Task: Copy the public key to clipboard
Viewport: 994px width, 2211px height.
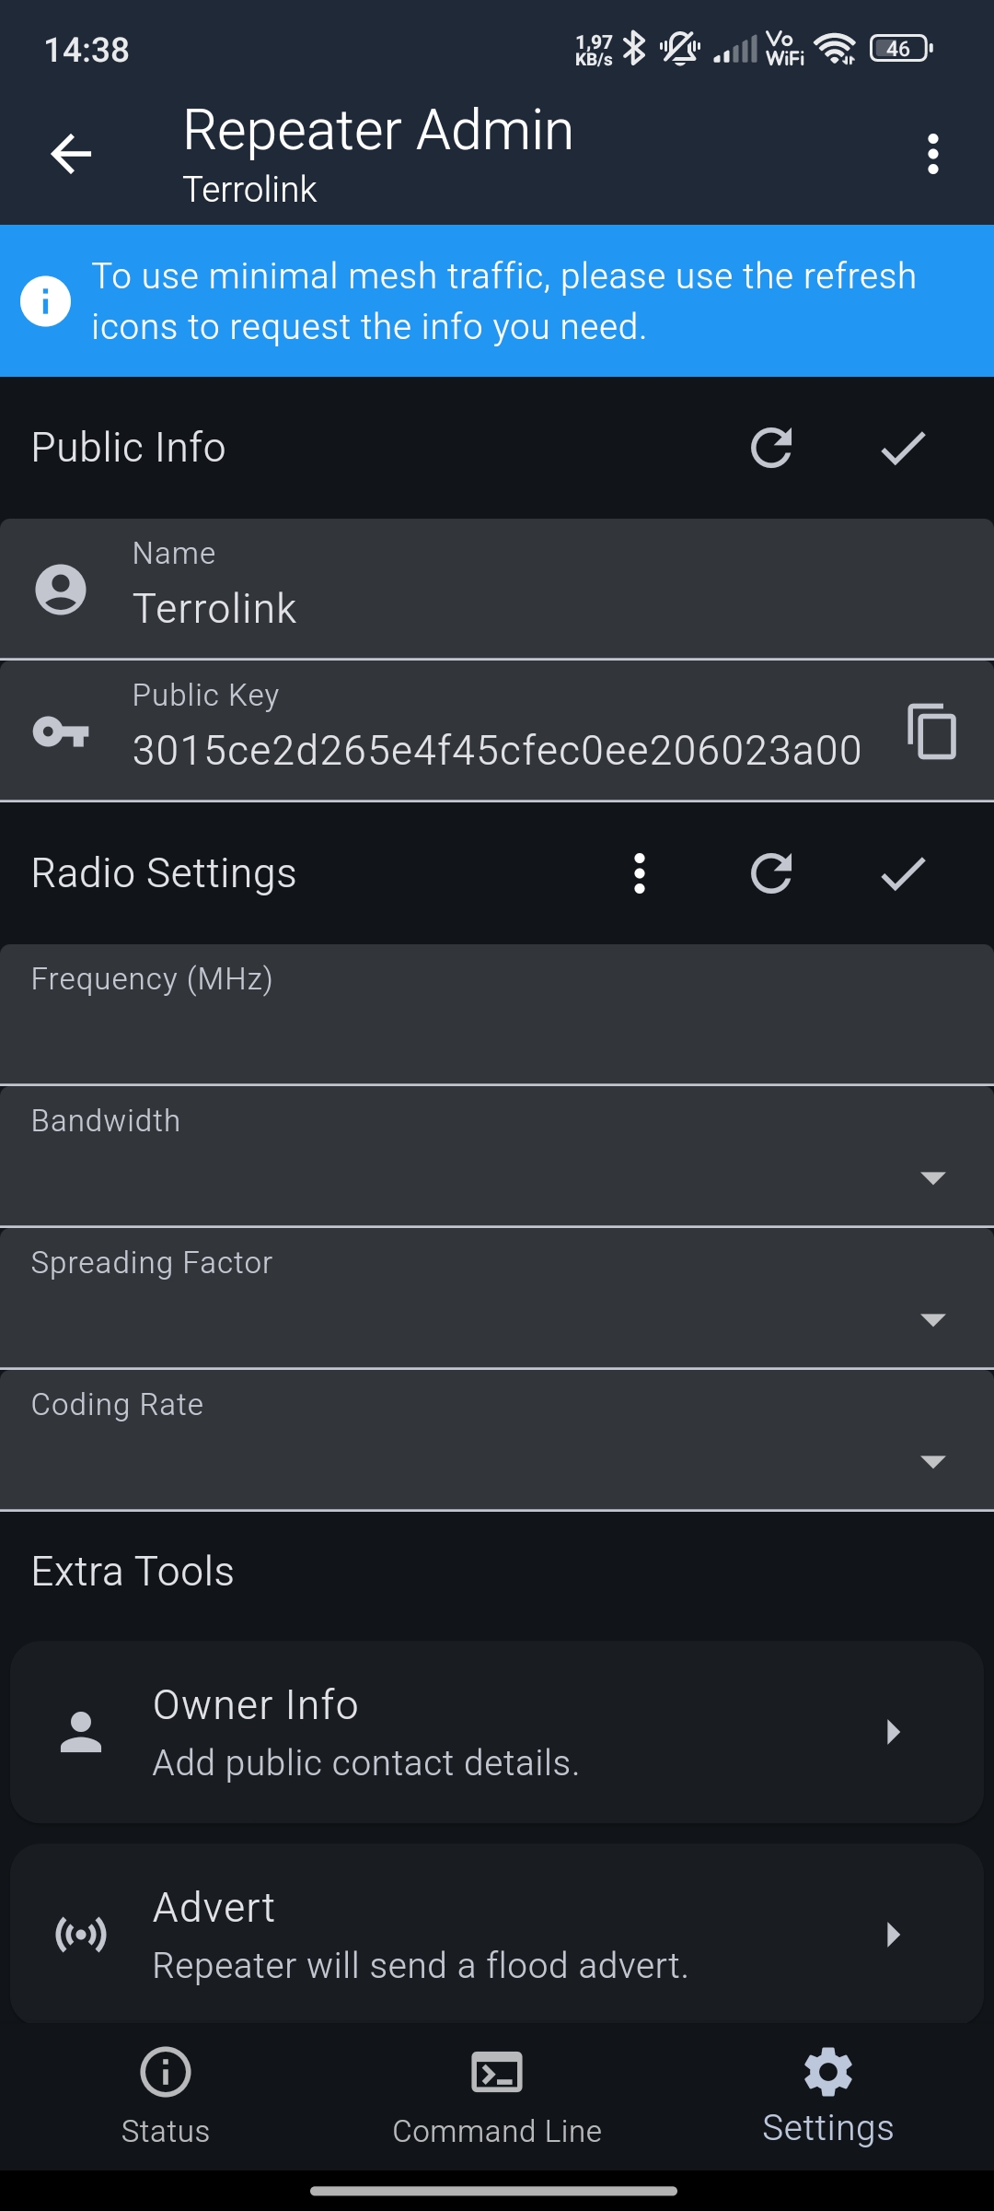Action: [x=931, y=731]
